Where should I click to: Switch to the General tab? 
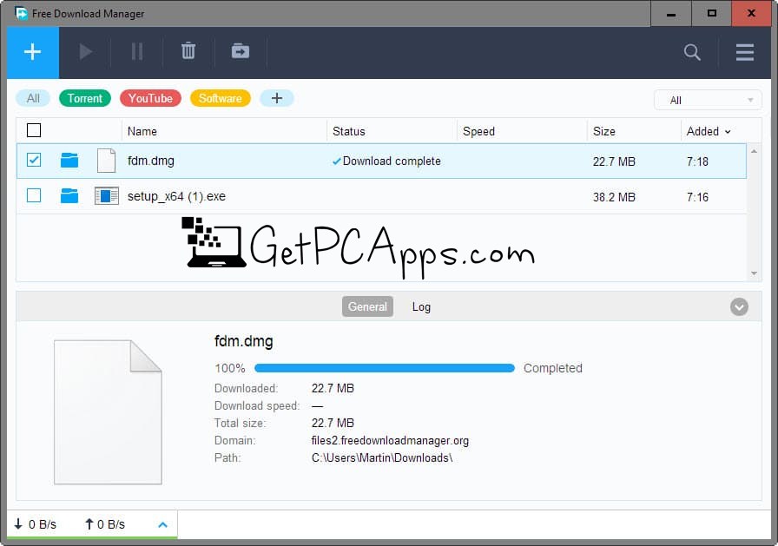(x=367, y=307)
